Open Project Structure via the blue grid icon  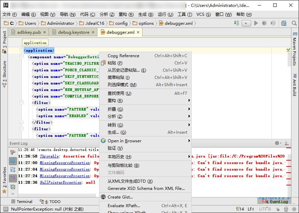285,23
